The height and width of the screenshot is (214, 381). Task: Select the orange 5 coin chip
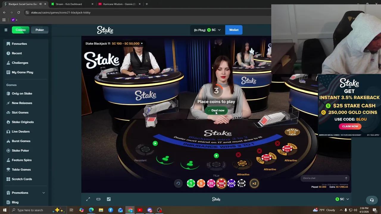click(201, 183)
